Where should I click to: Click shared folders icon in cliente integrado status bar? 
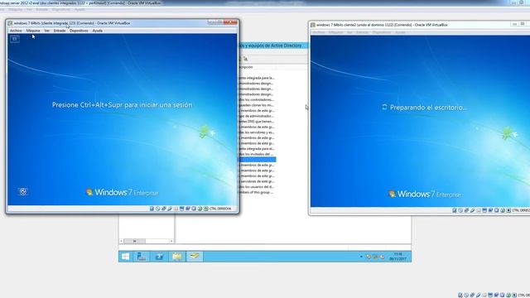[176, 209]
